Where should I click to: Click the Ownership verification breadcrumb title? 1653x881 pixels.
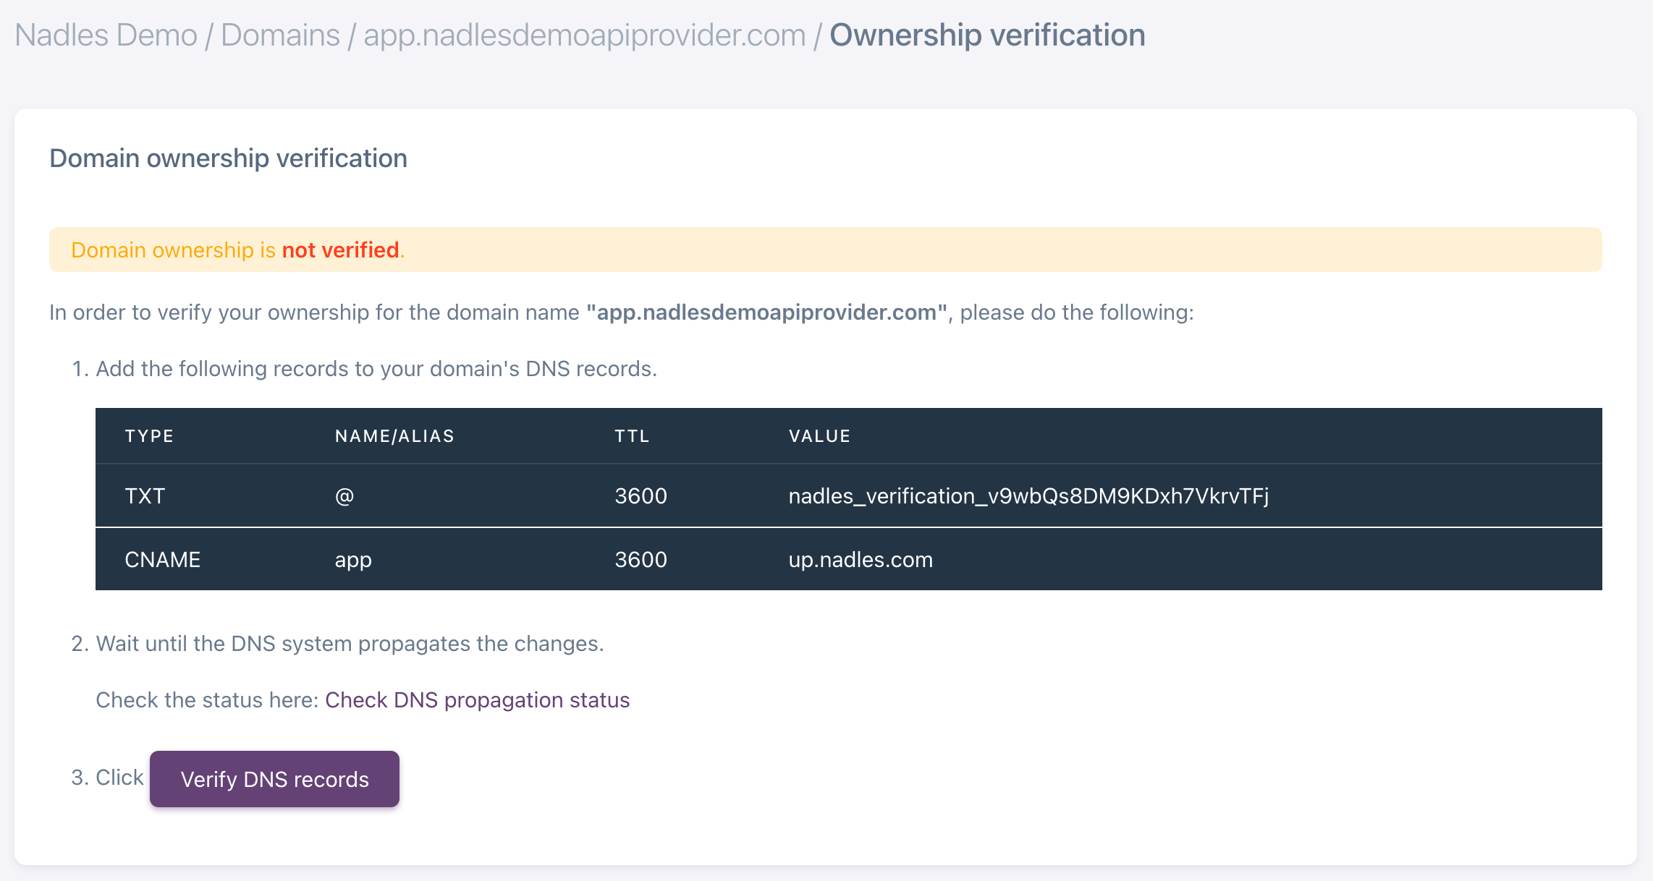[x=987, y=35]
